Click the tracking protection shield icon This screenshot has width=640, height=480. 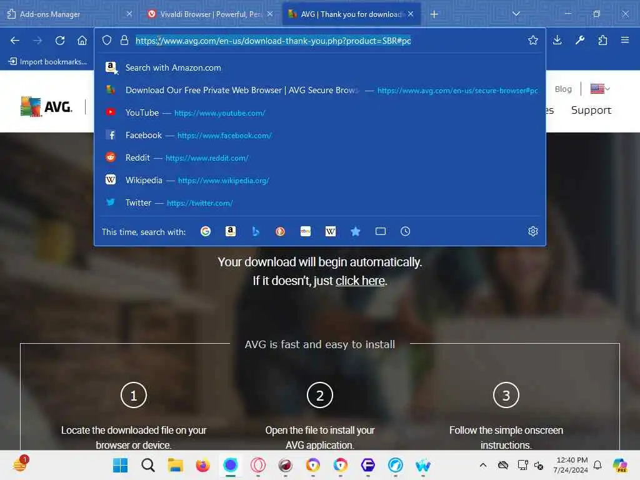[x=106, y=40]
